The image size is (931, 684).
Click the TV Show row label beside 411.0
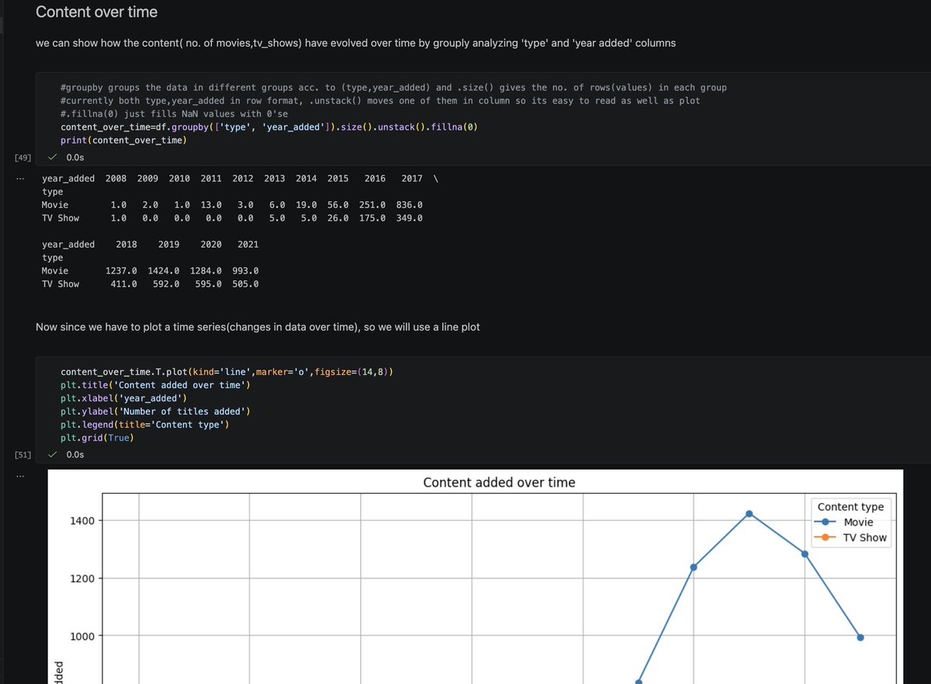click(61, 284)
